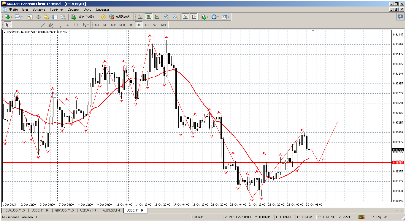The image size is (406, 221).
Task: Open the Indicators list dropdown
Action: tap(205, 17)
